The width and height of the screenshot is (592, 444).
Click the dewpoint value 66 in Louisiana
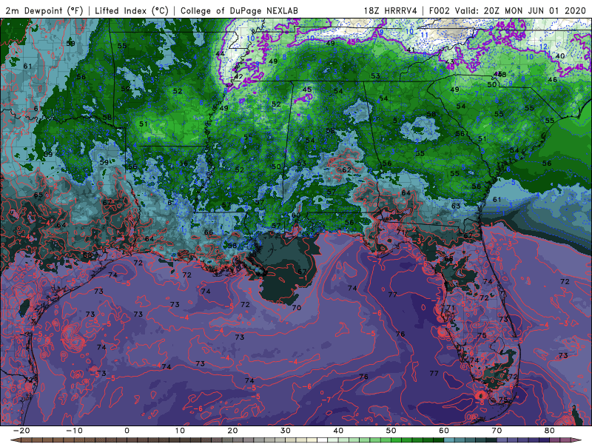209,232
